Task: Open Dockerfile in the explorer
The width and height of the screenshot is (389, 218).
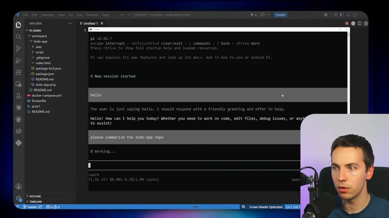Action: 39,101
